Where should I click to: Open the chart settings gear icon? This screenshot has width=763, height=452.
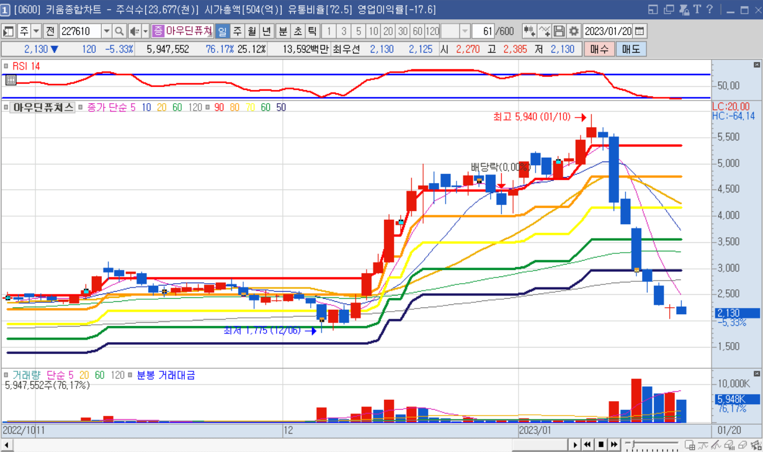pyautogui.click(x=574, y=31)
